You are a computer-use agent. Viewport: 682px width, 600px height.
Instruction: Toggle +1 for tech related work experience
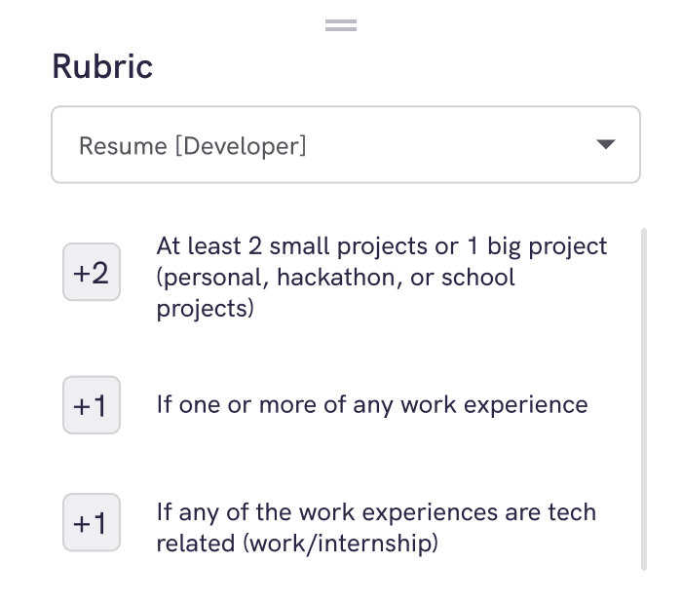[x=92, y=523]
